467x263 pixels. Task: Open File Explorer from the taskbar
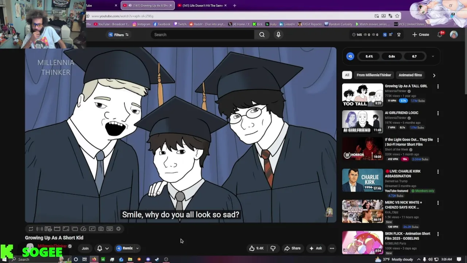[130, 259]
